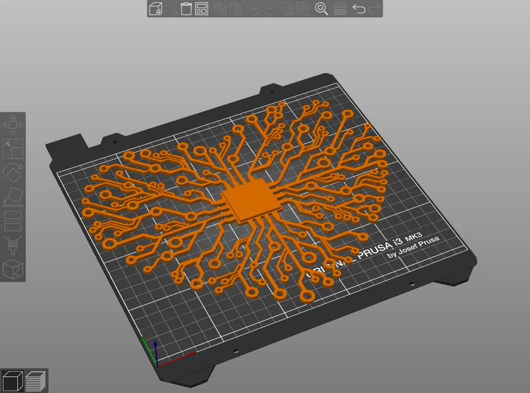This screenshot has width=530, height=393.
Task: Select the Seam painting cube tool
Action: [13, 269]
